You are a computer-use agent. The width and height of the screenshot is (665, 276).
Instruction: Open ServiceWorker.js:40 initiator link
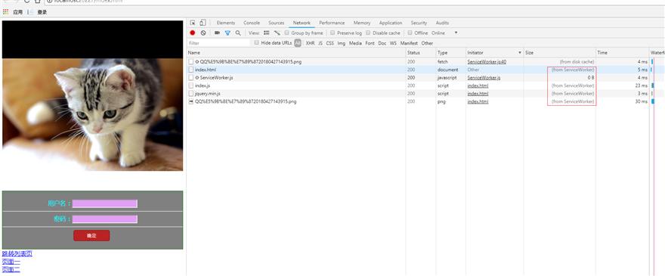[487, 62]
